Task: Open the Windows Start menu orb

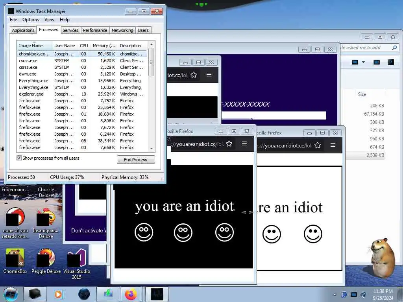Action: (11, 294)
